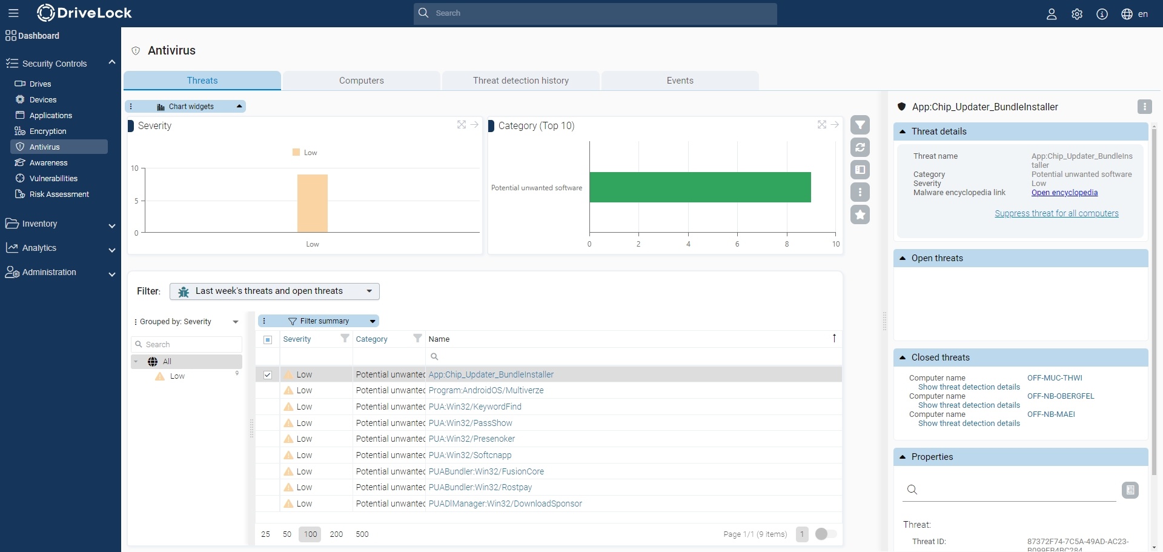
Task: Click the Name column search field
Action: pyautogui.click(x=634, y=357)
